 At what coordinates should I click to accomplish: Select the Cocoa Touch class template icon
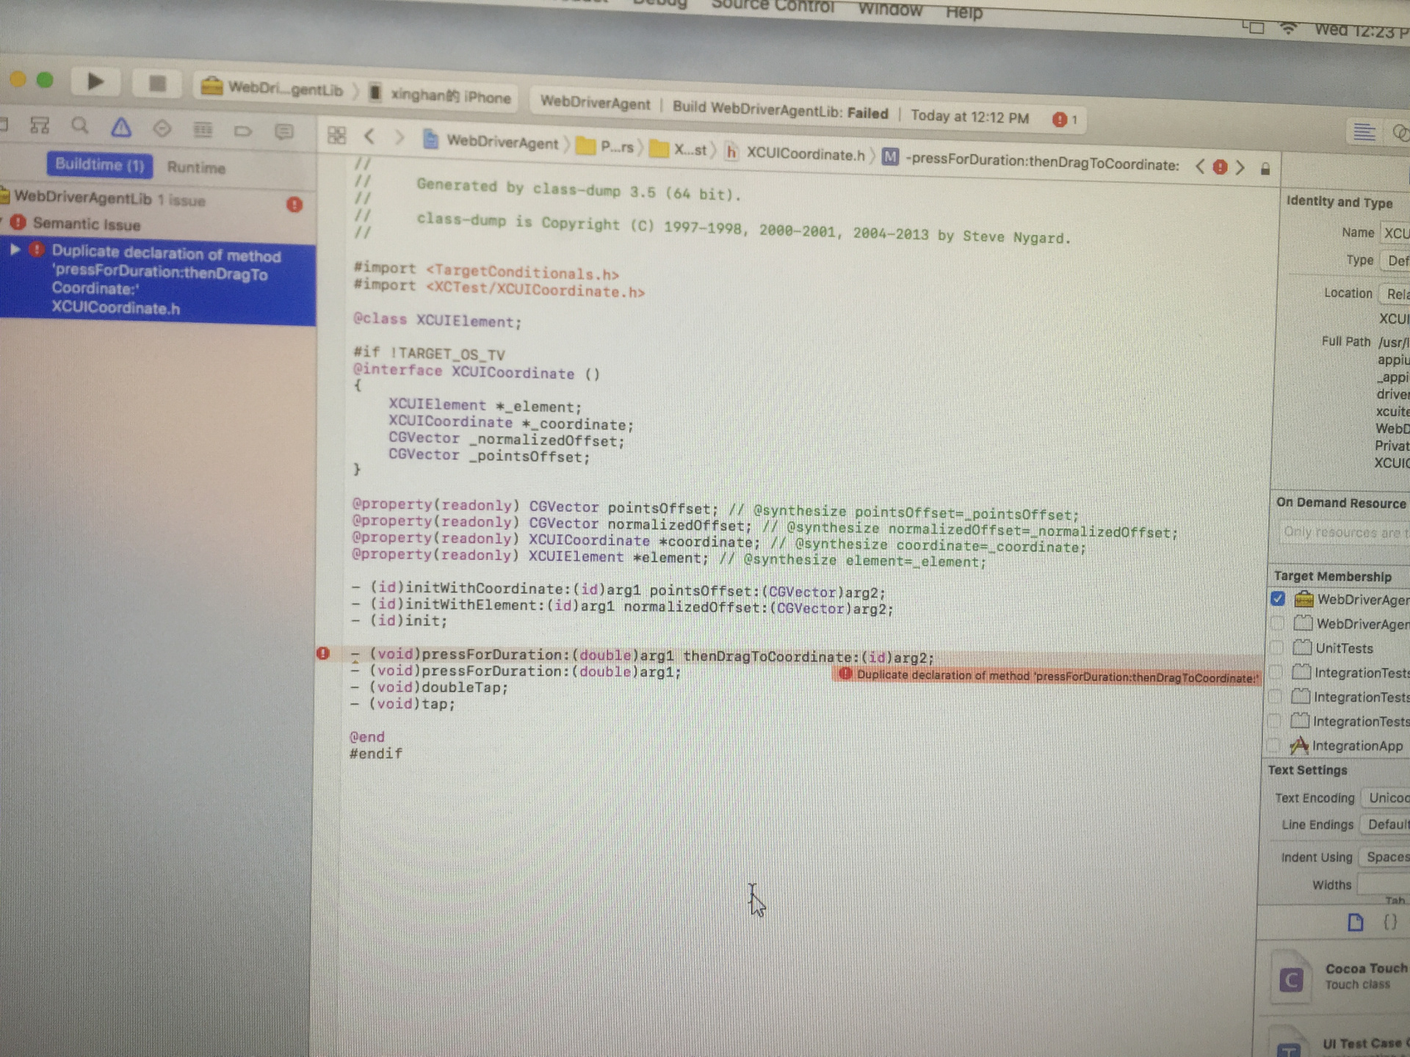pyautogui.click(x=1291, y=979)
